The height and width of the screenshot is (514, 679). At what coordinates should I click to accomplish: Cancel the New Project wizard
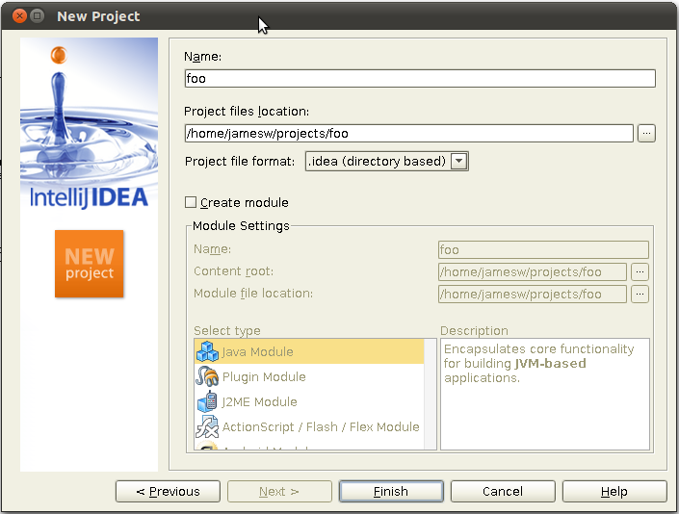click(x=503, y=492)
